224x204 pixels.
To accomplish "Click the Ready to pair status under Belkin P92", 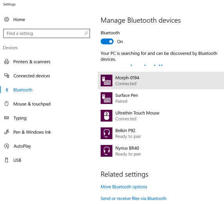I will 128,136.
